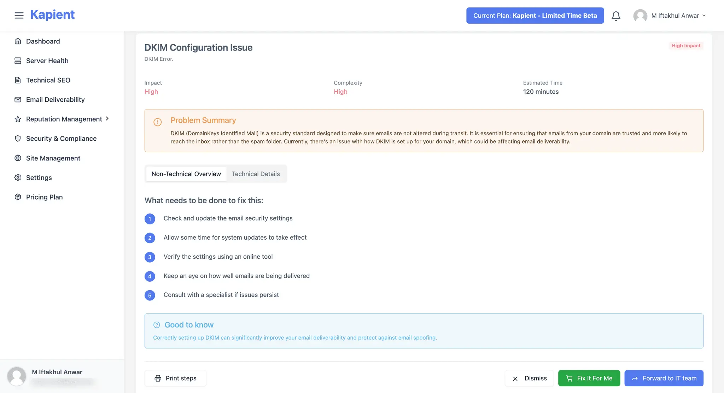724x393 pixels.
Task: Open the hamburger menu icon
Action: point(19,15)
